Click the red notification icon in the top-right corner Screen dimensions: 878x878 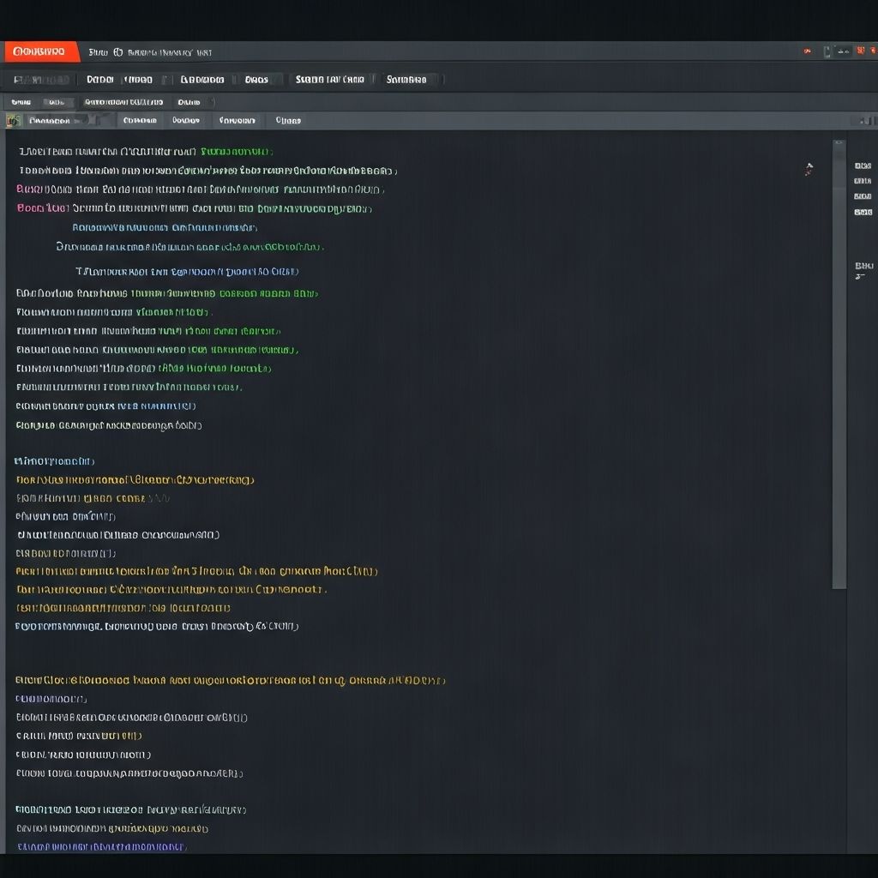(x=862, y=51)
